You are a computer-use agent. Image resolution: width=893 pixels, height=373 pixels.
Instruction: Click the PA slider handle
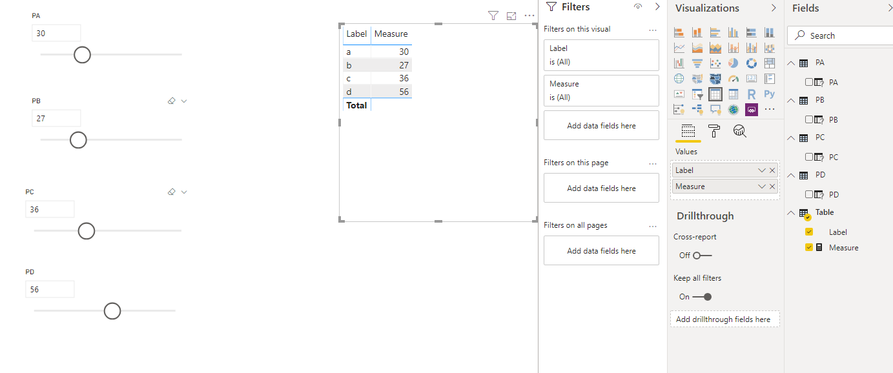coord(82,55)
